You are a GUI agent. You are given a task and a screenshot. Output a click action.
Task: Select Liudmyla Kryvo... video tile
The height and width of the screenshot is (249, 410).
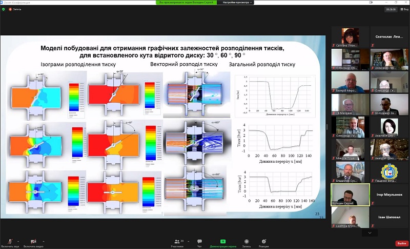click(x=350, y=217)
